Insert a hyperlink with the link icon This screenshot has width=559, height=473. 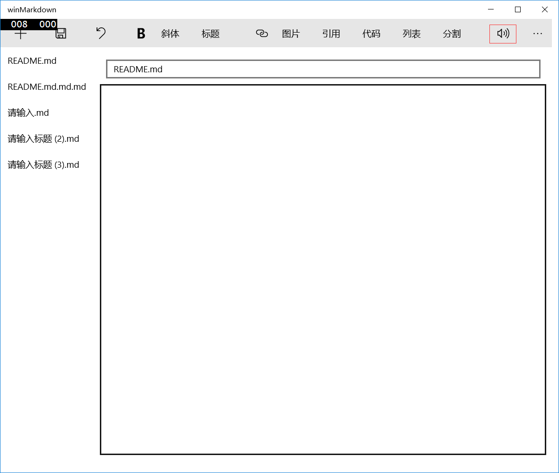click(x=262, y=34)
